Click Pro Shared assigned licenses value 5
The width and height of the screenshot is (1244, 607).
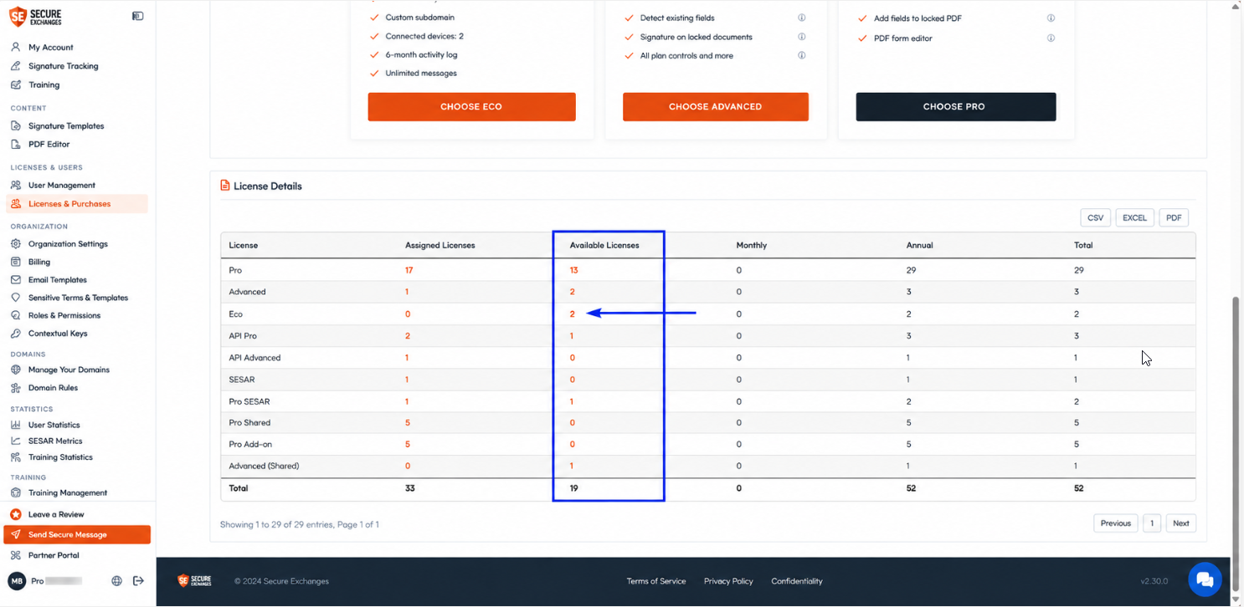[x=408, y=422]
